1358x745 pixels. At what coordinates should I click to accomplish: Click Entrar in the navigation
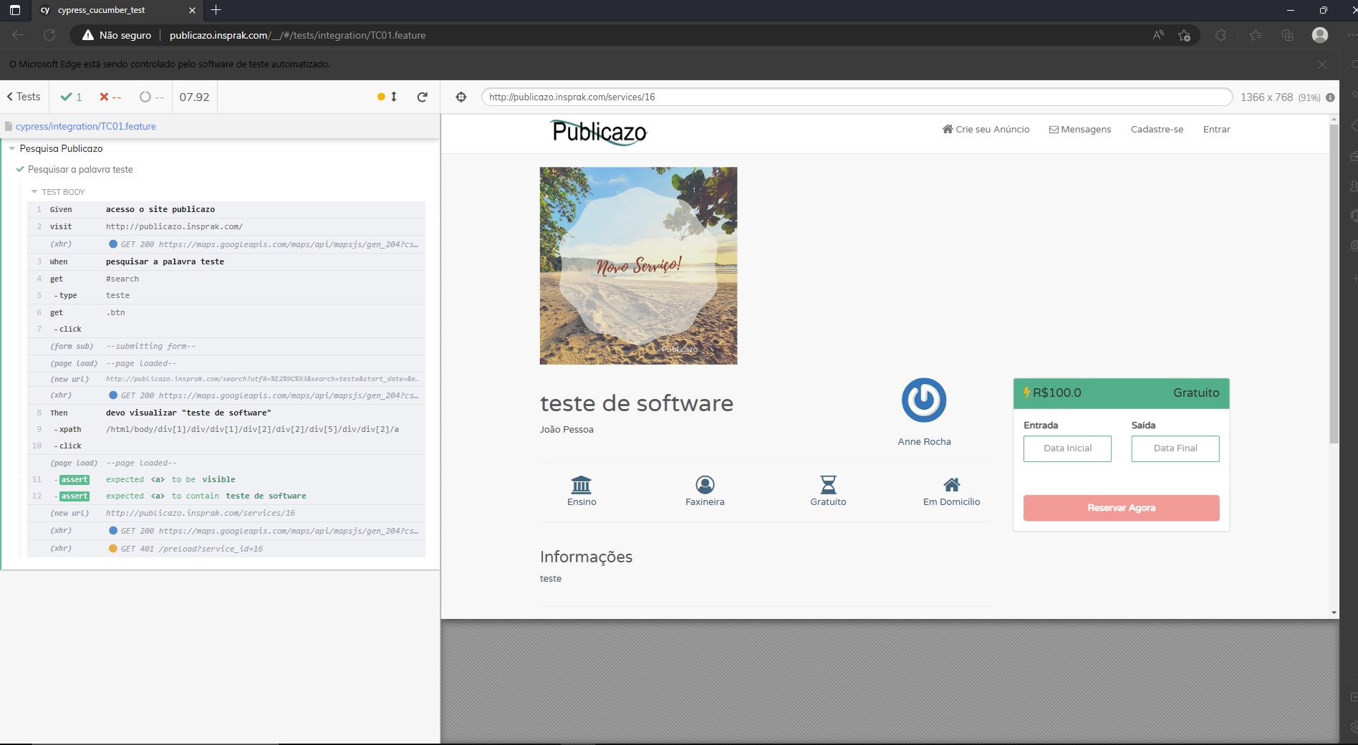click(x=1216, y=130)
